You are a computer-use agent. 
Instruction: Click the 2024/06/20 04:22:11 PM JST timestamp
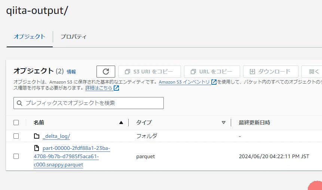pyautogui.click(x=274, y=156)
